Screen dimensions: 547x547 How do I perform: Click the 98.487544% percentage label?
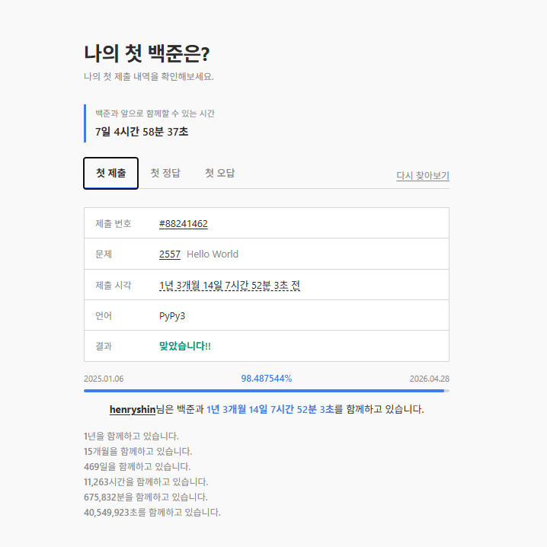(x=266, y=379)
